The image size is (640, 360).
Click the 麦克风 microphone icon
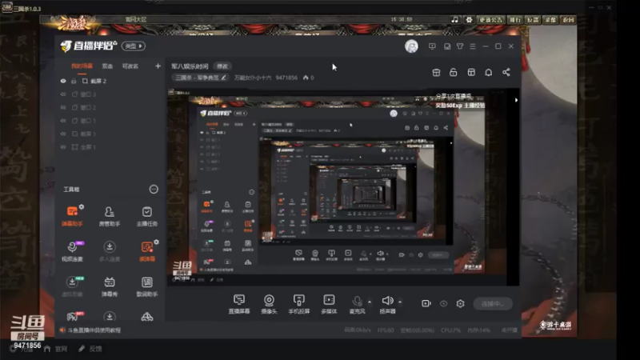357,302
